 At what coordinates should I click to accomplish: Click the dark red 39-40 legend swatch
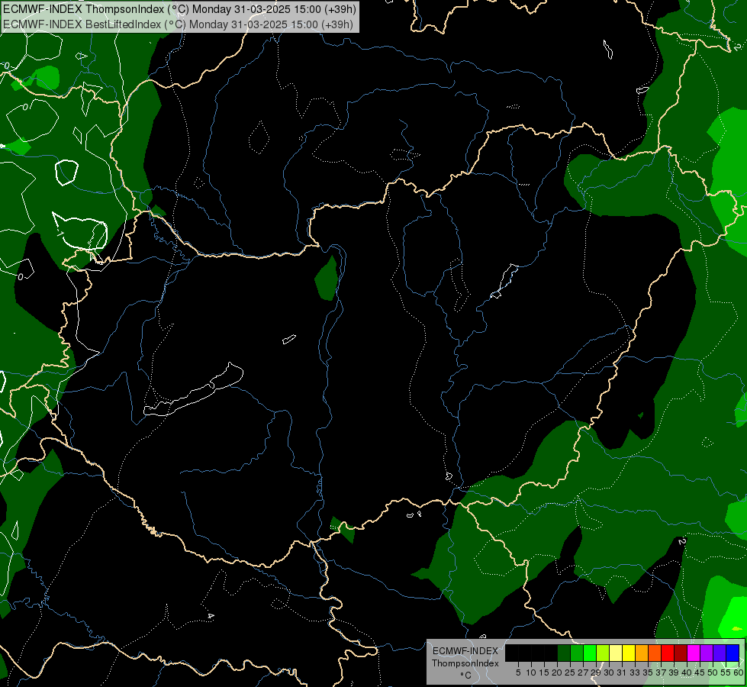(681, 653)
